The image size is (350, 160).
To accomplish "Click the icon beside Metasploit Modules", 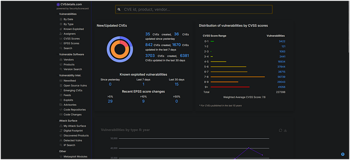I will point(61,157).
